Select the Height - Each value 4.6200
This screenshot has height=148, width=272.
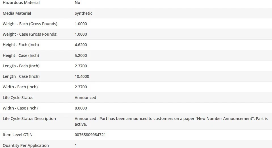tap(81, 45)
